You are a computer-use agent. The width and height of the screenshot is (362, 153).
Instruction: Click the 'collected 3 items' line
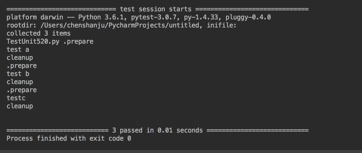point(39,33)
